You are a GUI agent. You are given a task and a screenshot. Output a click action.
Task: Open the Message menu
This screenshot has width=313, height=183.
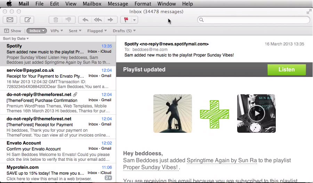coord(118,3)
